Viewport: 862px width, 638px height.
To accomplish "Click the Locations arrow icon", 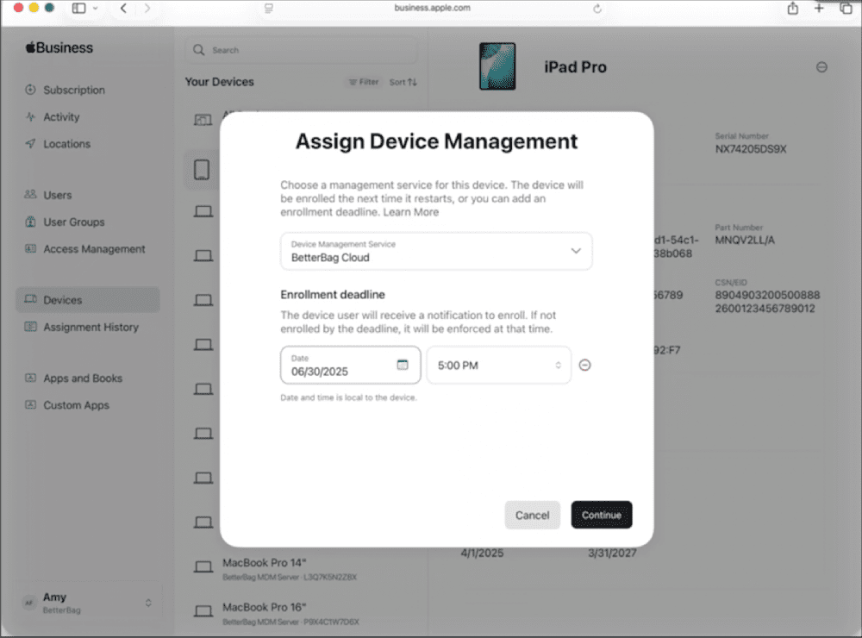I will [30, 143].
